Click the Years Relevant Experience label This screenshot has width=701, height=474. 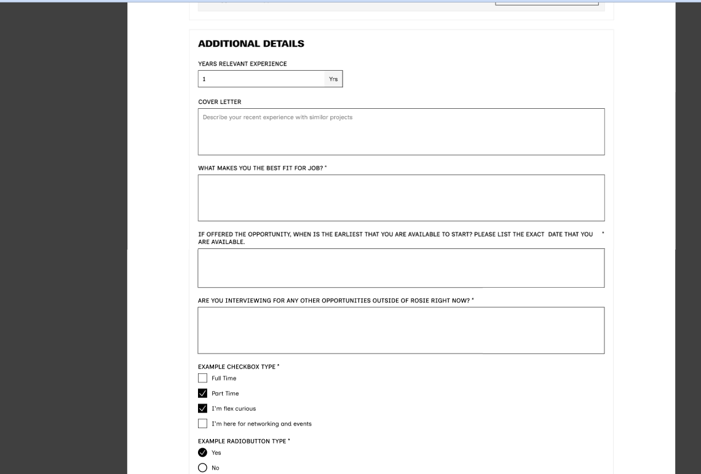243,64
